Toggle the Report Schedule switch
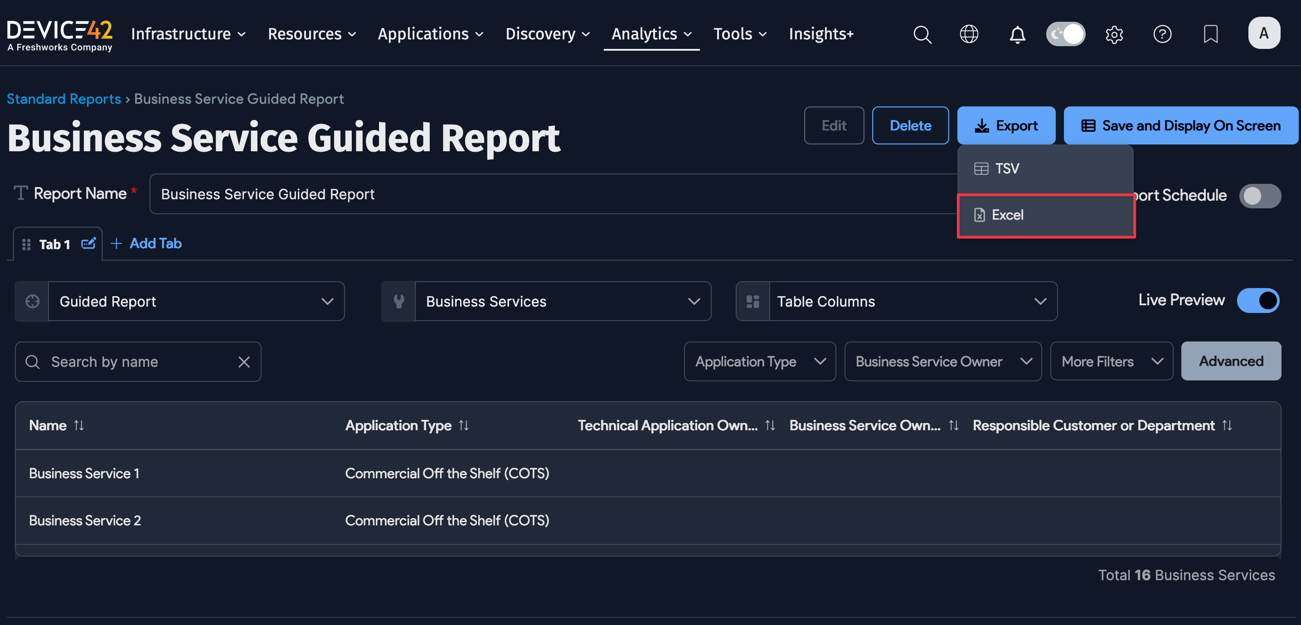The image size is (1301, 625). [1260, 196]
